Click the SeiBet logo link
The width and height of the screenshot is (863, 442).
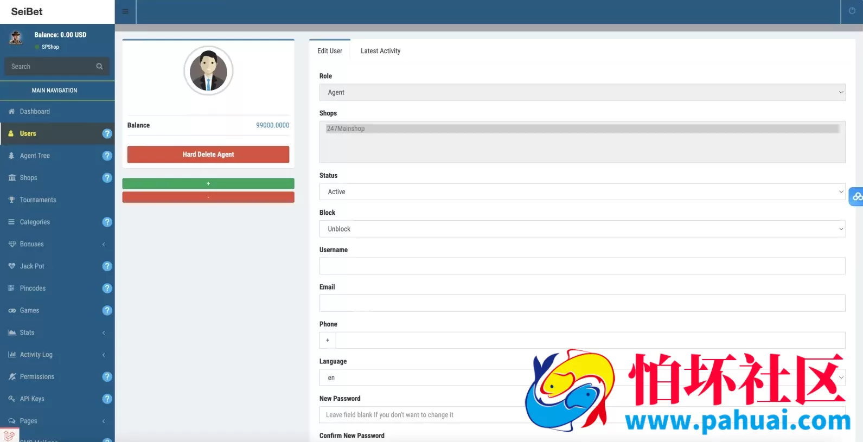coord(27,11)
